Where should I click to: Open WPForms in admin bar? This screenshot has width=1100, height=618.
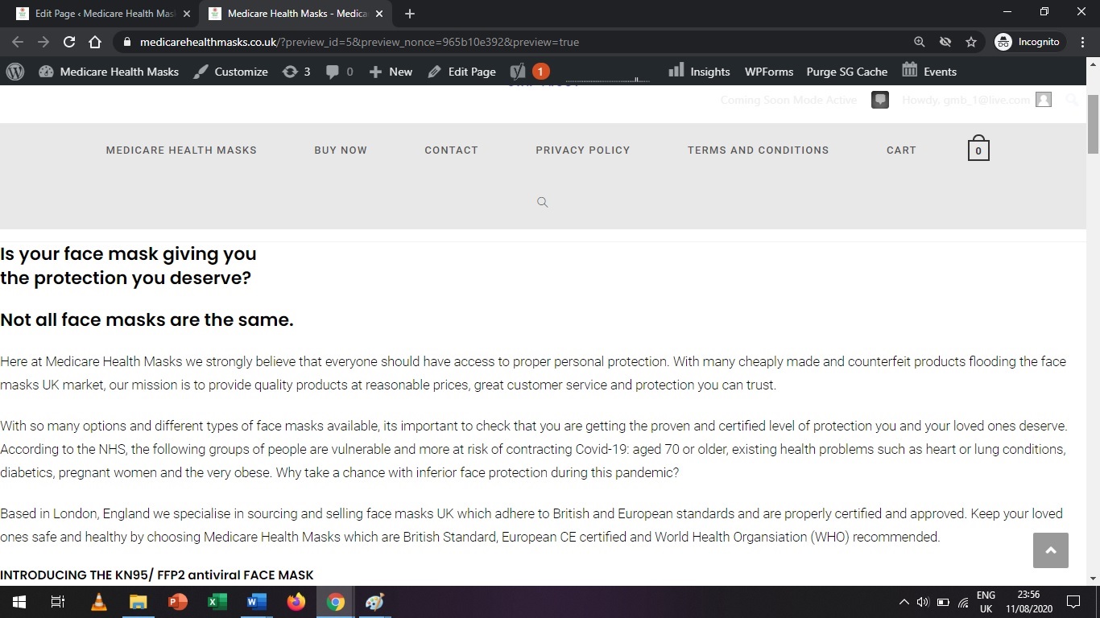769,72
